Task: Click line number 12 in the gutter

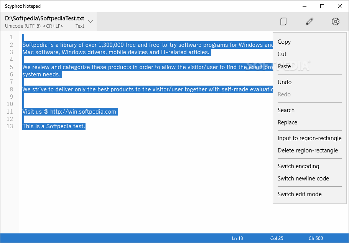Action: 10,119
